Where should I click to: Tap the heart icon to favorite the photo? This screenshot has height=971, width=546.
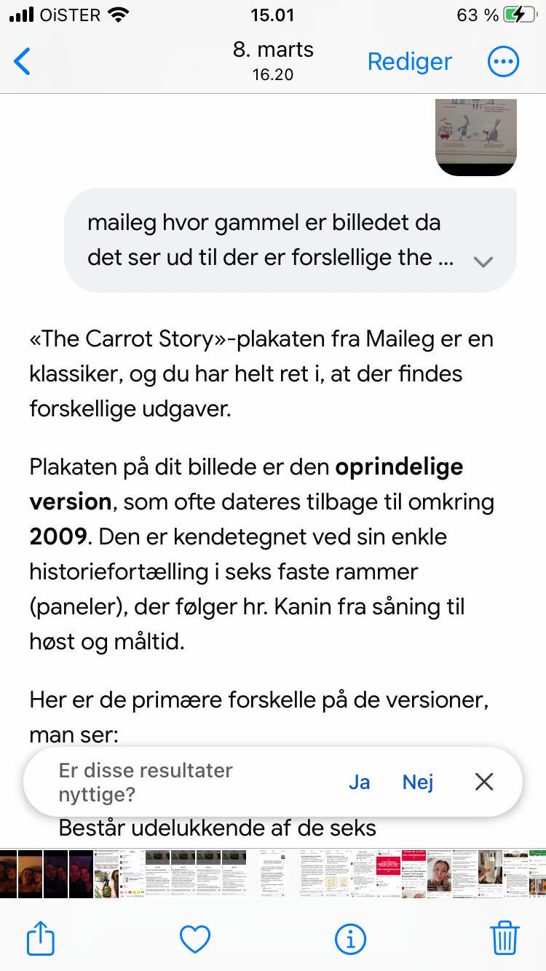point(194,938)
